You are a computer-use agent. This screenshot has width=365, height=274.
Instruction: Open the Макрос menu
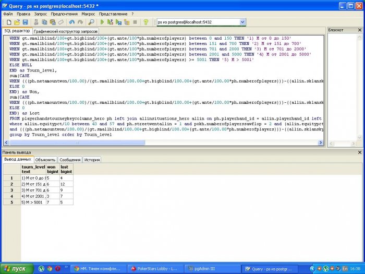point(88,14)
